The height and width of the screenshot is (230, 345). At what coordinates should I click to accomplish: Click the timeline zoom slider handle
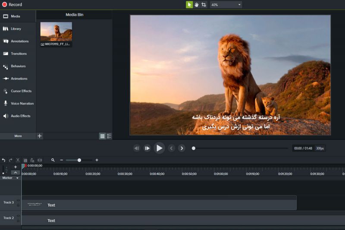point(79,160)
